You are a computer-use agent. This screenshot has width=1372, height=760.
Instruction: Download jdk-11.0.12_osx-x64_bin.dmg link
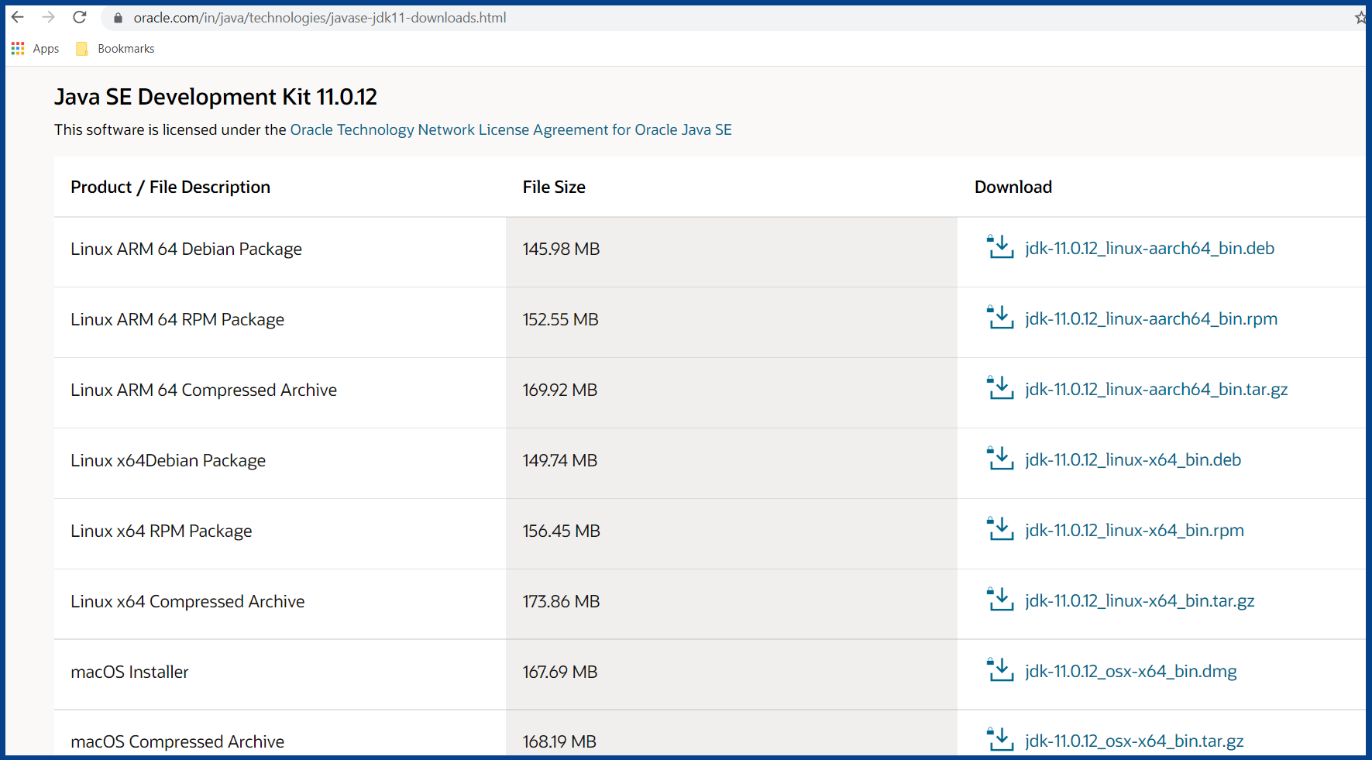click(x=1131, y=672)
